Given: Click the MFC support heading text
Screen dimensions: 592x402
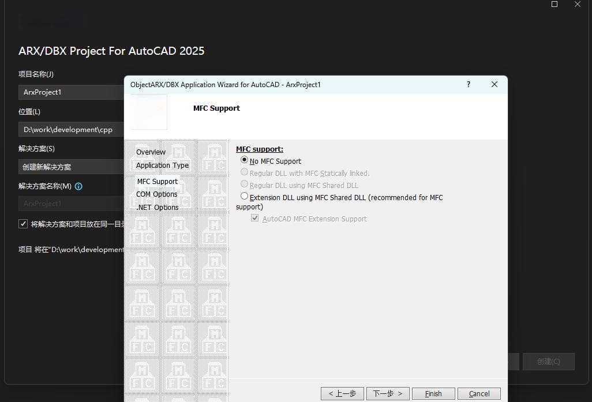Looking at the screenshot, I should click(x=260, y=149).
